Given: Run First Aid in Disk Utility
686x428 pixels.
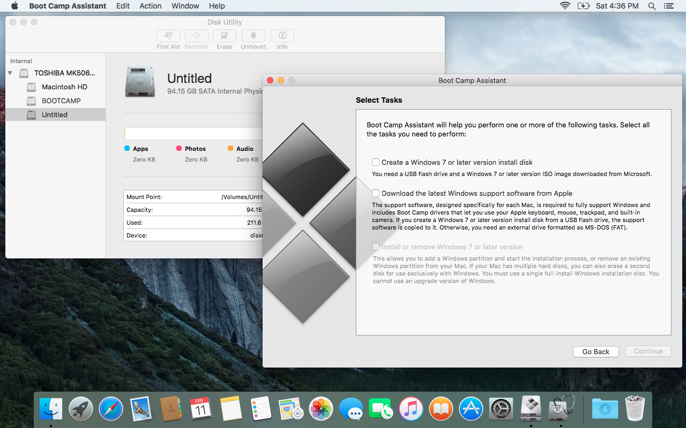Looking at the screenshot, I should (168, 35).
